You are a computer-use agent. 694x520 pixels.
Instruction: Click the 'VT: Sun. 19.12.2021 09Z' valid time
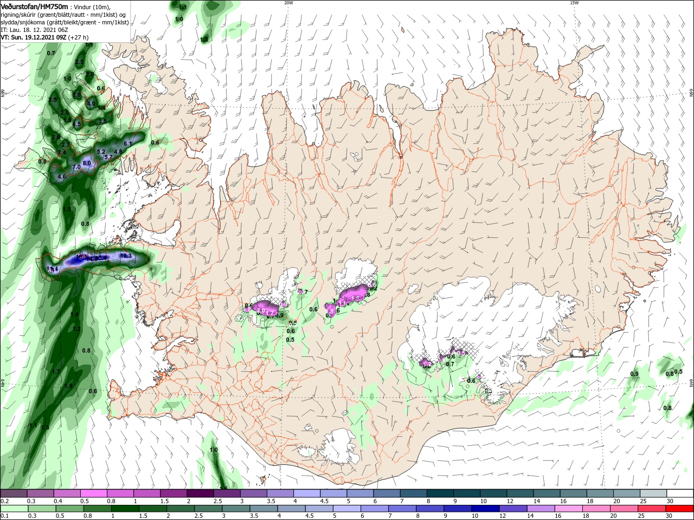pos(33,37)
